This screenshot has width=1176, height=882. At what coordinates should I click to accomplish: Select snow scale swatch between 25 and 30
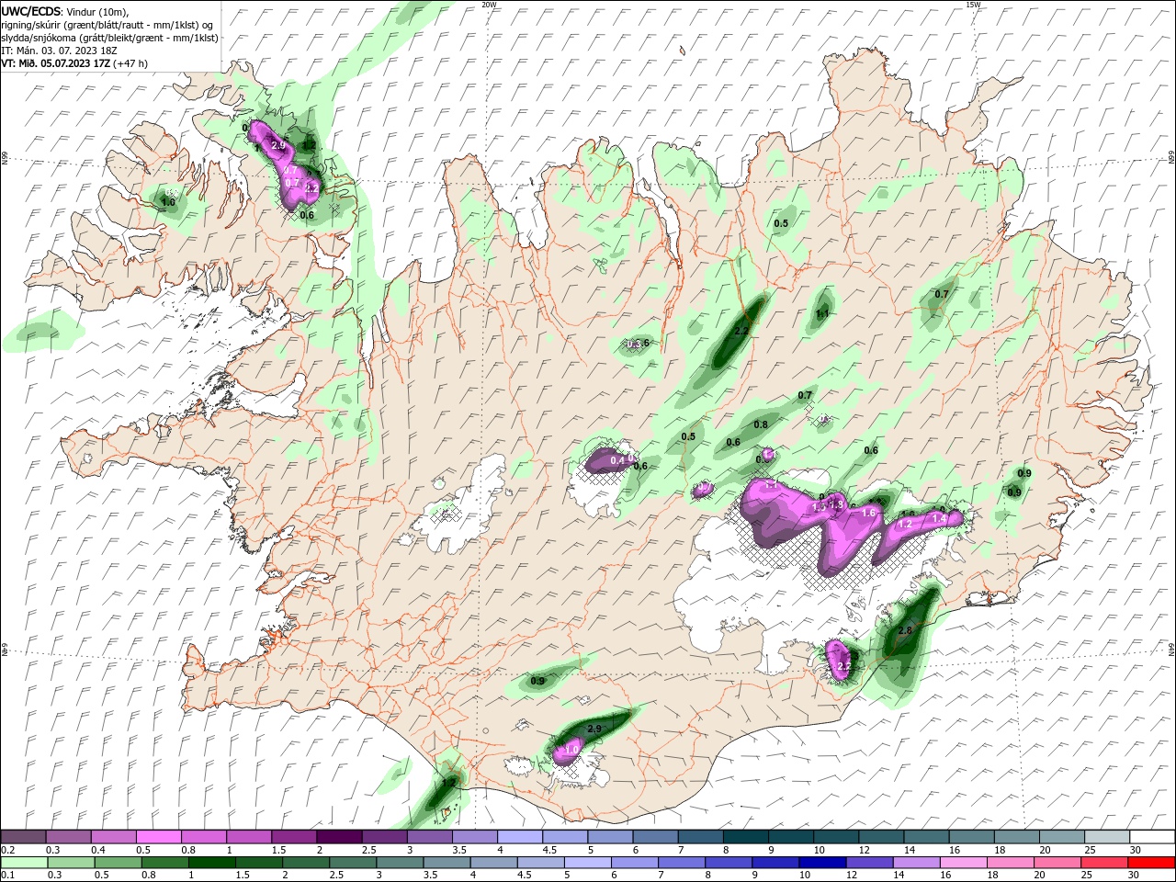pyautogui.click(x=1108, y=837)
